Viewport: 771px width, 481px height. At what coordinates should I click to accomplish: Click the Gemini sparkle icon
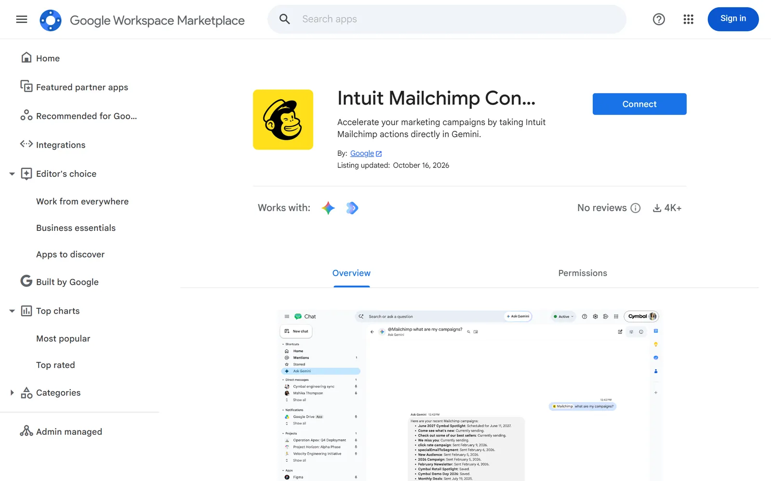point(328,208)
